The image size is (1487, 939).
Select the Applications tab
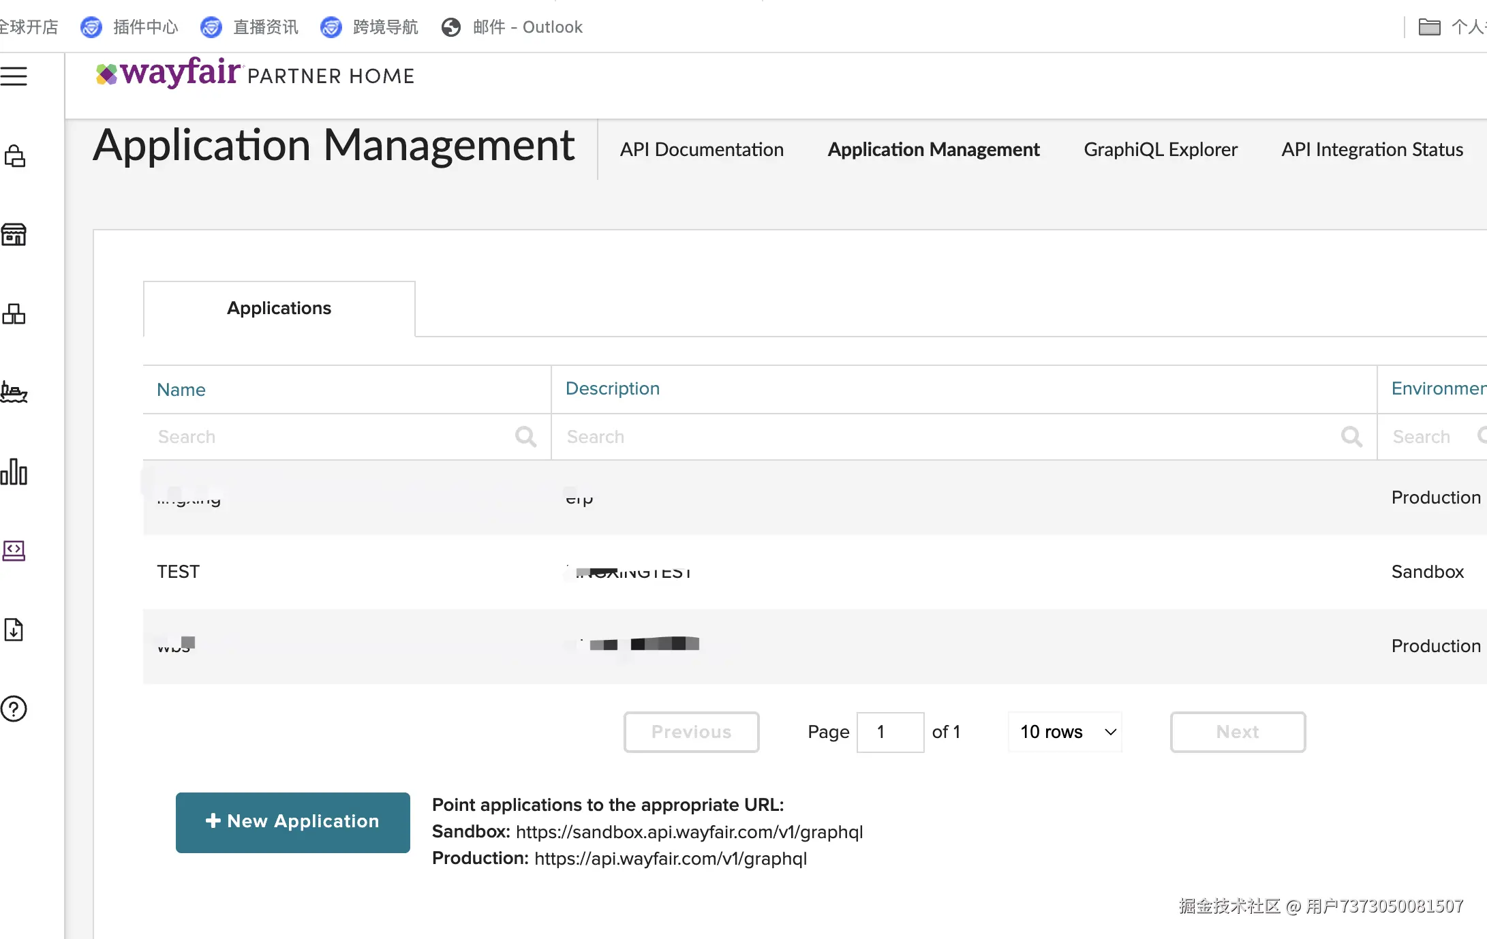point(279,308)
